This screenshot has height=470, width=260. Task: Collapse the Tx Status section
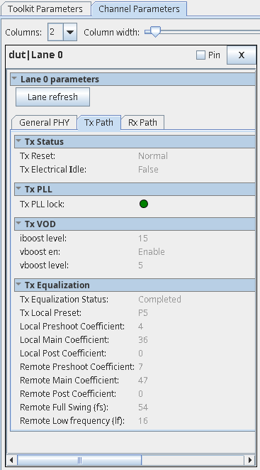(18, 141)
